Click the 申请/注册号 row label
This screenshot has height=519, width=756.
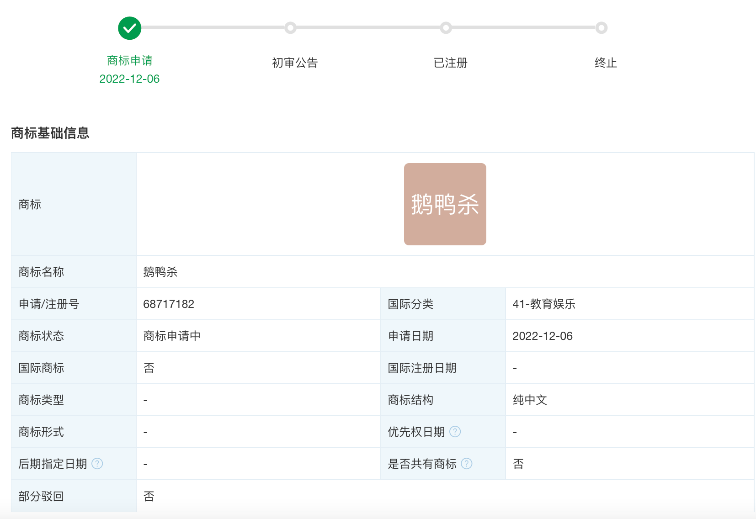point(49,304)
